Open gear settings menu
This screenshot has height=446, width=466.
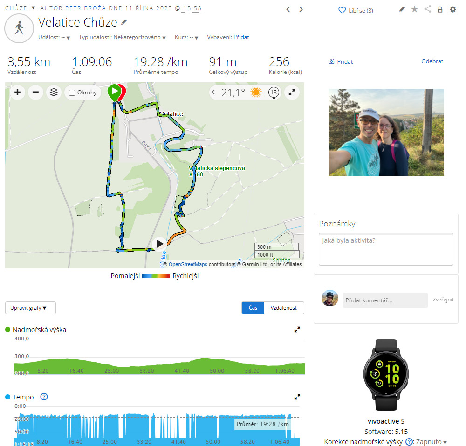(x=452, y=9)
